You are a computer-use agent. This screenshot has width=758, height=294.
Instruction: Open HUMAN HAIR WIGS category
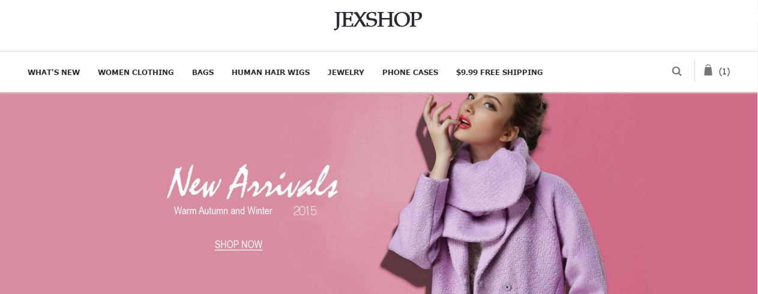(x=271, y=72)
